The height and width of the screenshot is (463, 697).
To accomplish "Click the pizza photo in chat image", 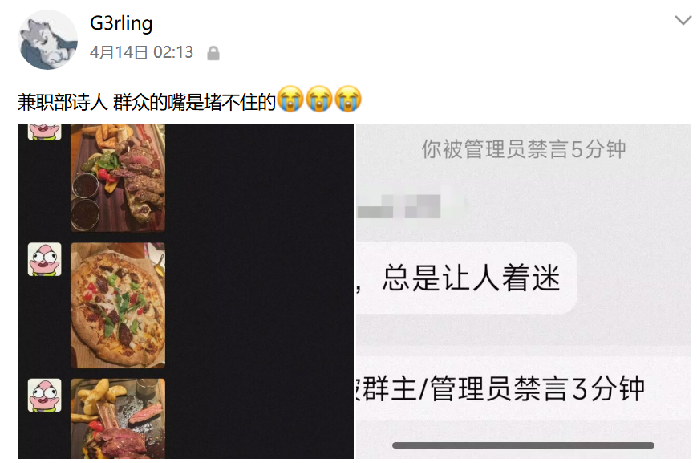I will 118,305.
